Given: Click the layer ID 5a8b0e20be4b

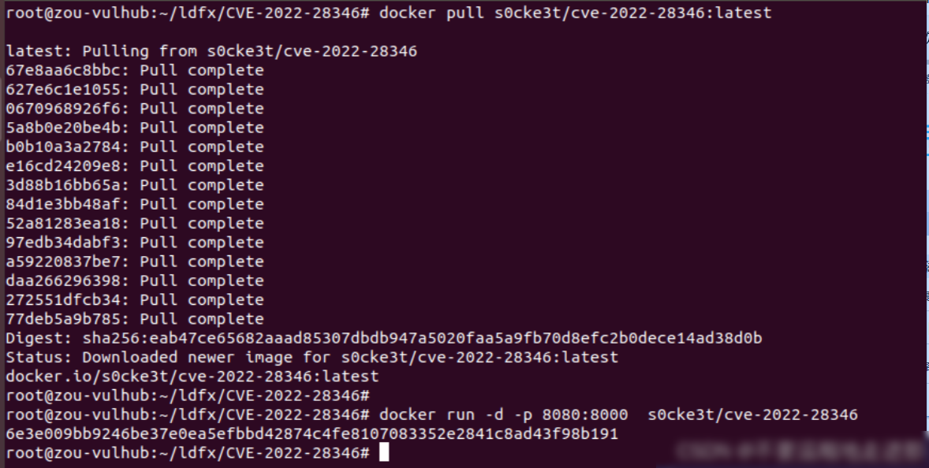Looking at the screenshot, I should [66, 128].
